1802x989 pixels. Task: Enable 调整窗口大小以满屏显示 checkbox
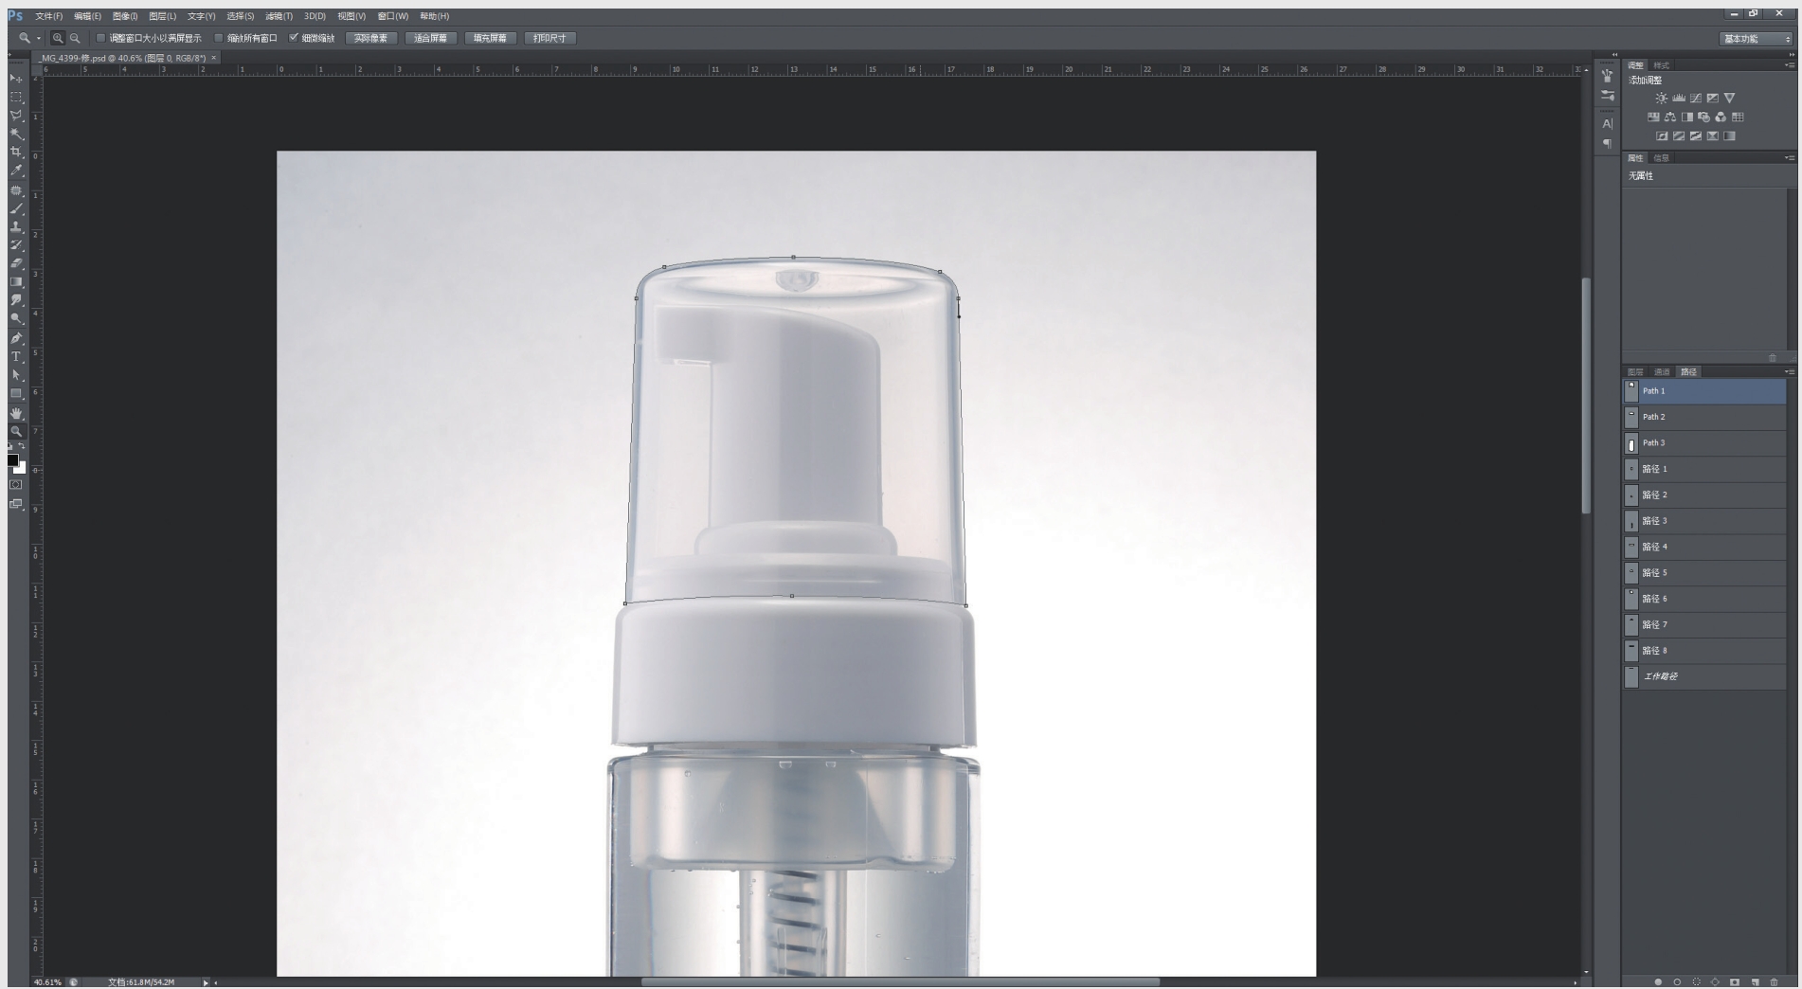pos(100,39)
